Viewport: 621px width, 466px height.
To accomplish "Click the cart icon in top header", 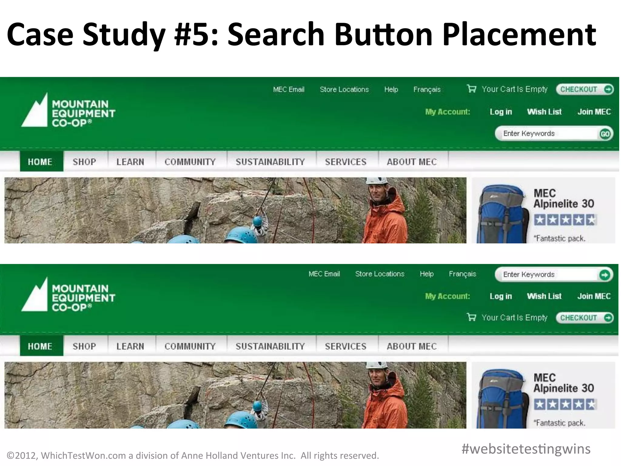I will (472, 89).
